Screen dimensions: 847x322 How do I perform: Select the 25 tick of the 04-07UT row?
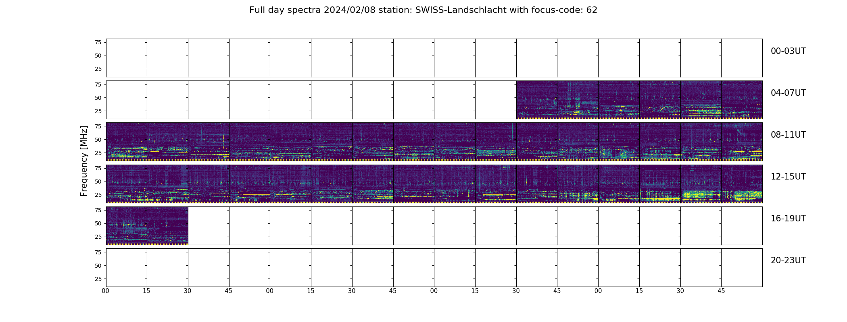click(98, 111)
